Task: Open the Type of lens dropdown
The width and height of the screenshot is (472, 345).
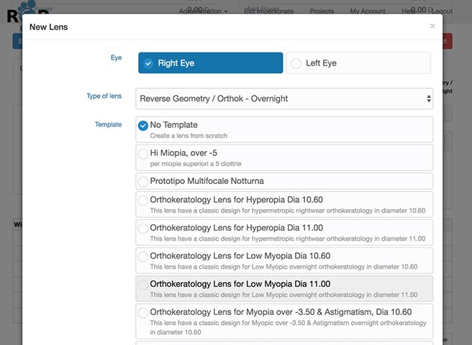Action: (285, 98)
